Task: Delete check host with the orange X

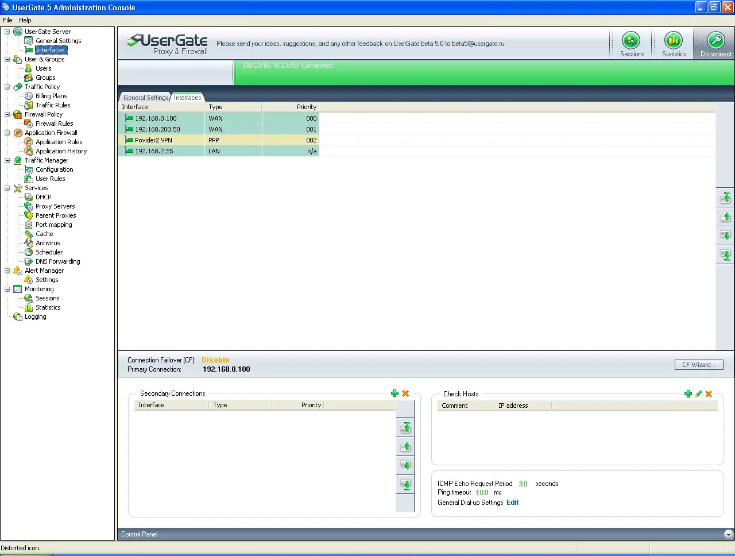Action: click(709, 394)
